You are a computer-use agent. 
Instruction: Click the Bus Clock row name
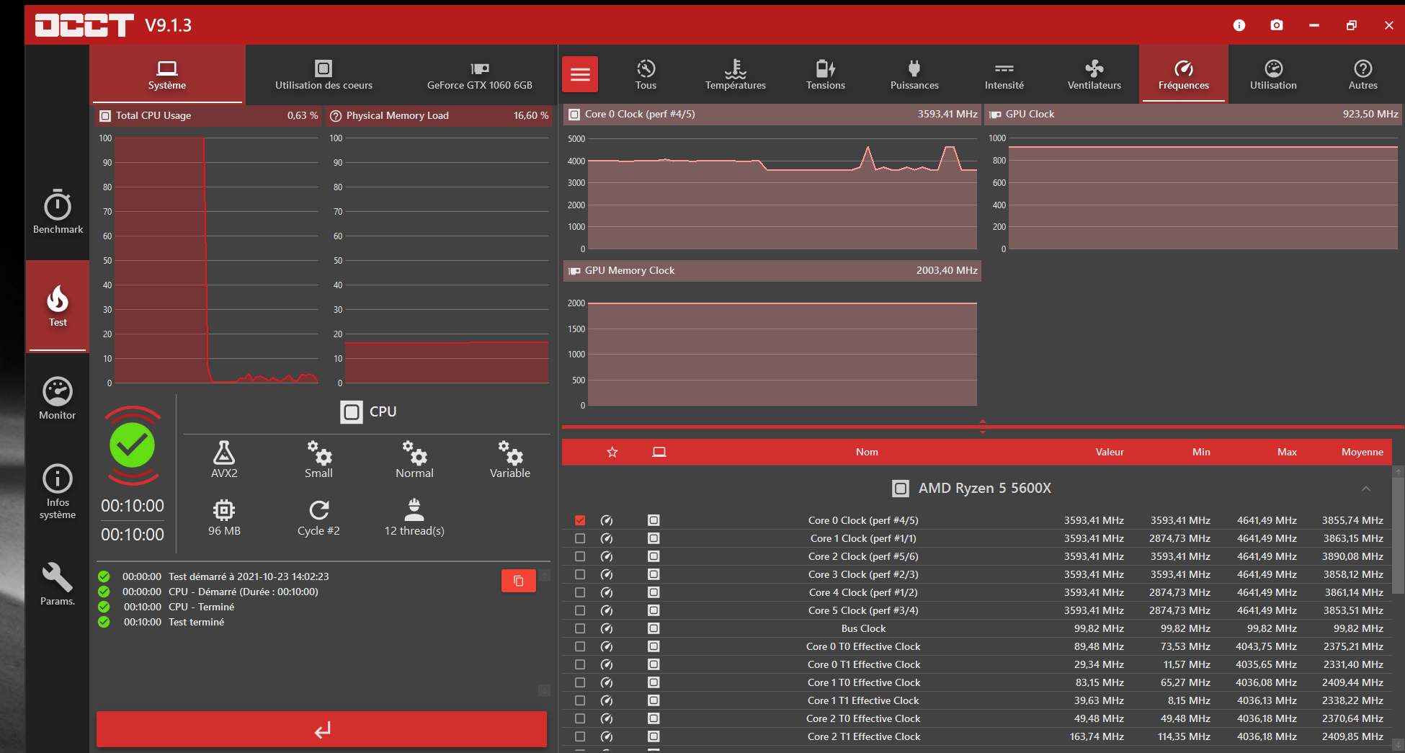(x=864, y=628)
